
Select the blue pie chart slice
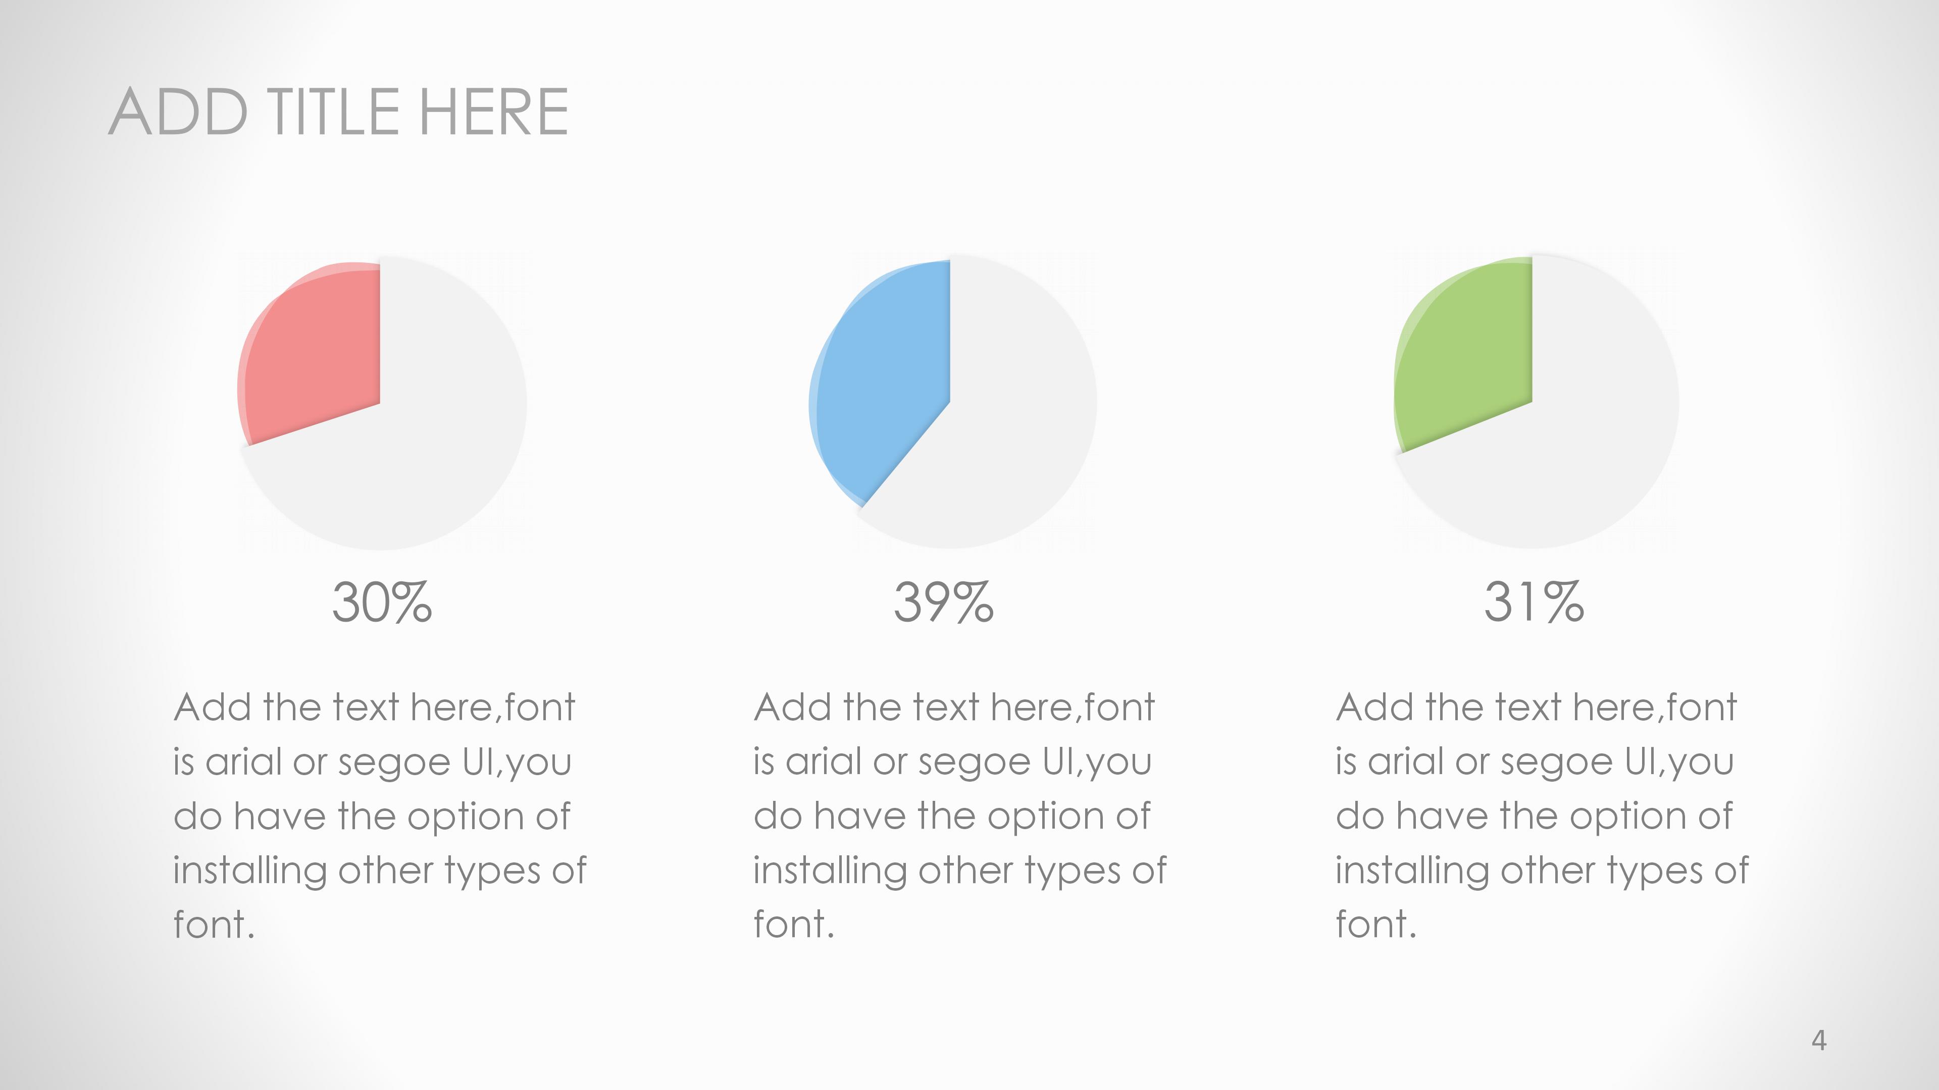[x=888, y=376]
